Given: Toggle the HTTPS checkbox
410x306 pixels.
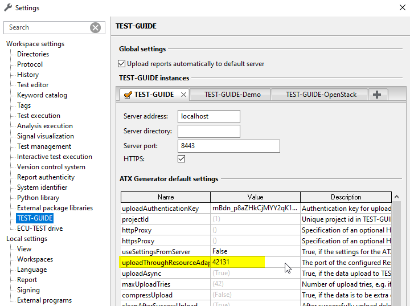Looking at the screenshot, I should [181, 158].
